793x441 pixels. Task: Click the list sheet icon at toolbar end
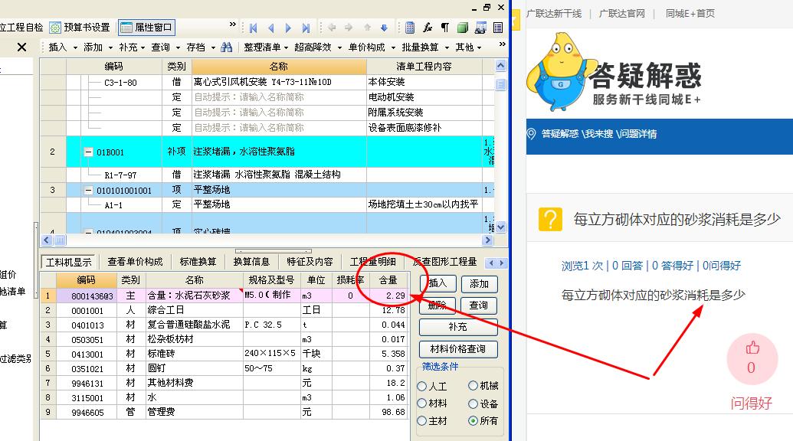(498, 28)
